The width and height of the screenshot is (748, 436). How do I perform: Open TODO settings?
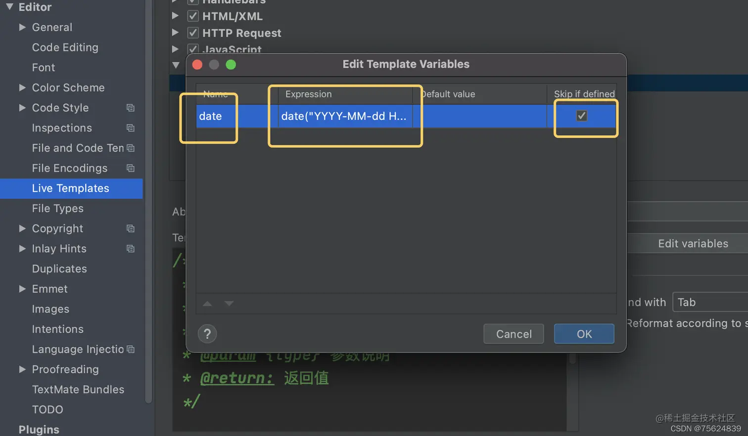point(47,410)
